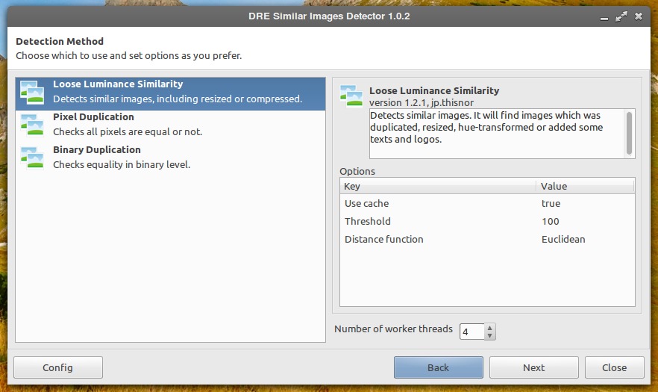Select Pixel Duplication detection method
Image resolution: width=658 pixels, height=392 pixels.
(170, 126)
